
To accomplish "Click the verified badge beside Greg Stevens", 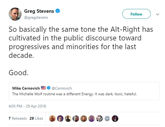I will coord(58,11).
